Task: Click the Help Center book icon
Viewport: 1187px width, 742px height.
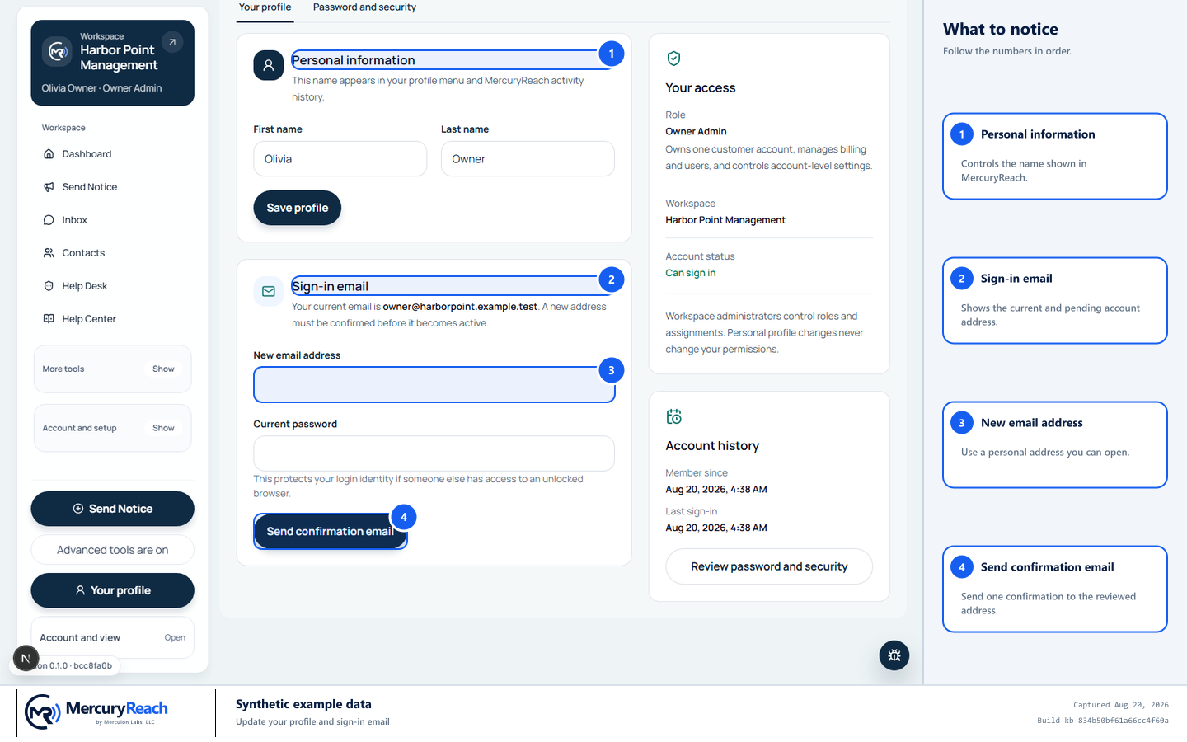Action: [x=49, y=319]
